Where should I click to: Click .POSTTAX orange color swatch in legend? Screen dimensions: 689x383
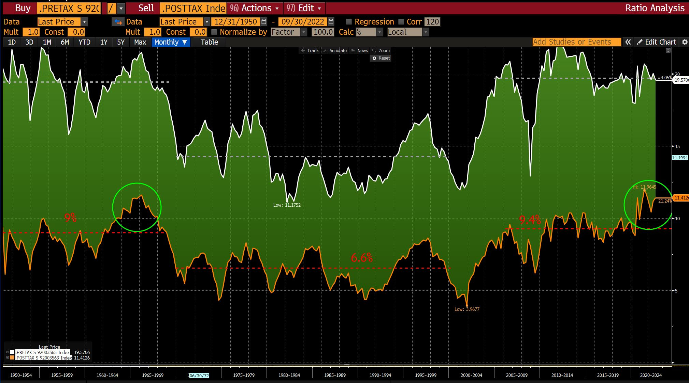[12, 358]
